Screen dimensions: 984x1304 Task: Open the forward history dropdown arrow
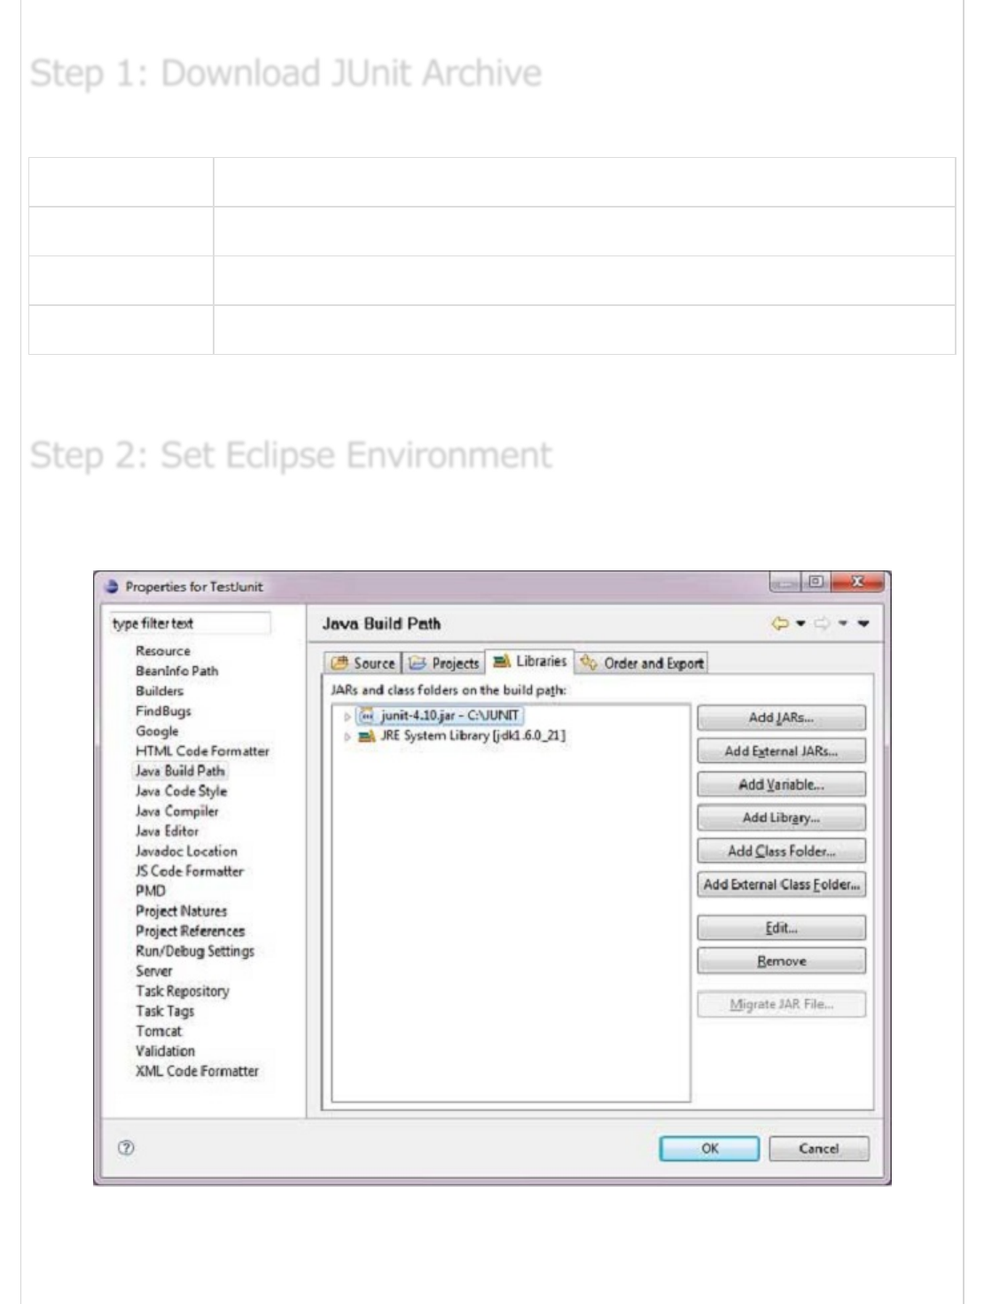tap(843, 624)
